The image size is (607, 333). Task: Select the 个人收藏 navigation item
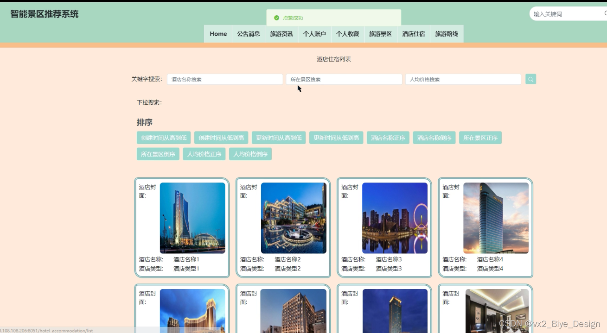pyautogui.click(x=347, y=34)
